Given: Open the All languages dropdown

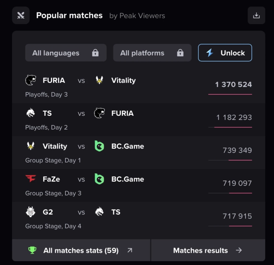Looking at the screenshot, I should [x=66, y=53].
